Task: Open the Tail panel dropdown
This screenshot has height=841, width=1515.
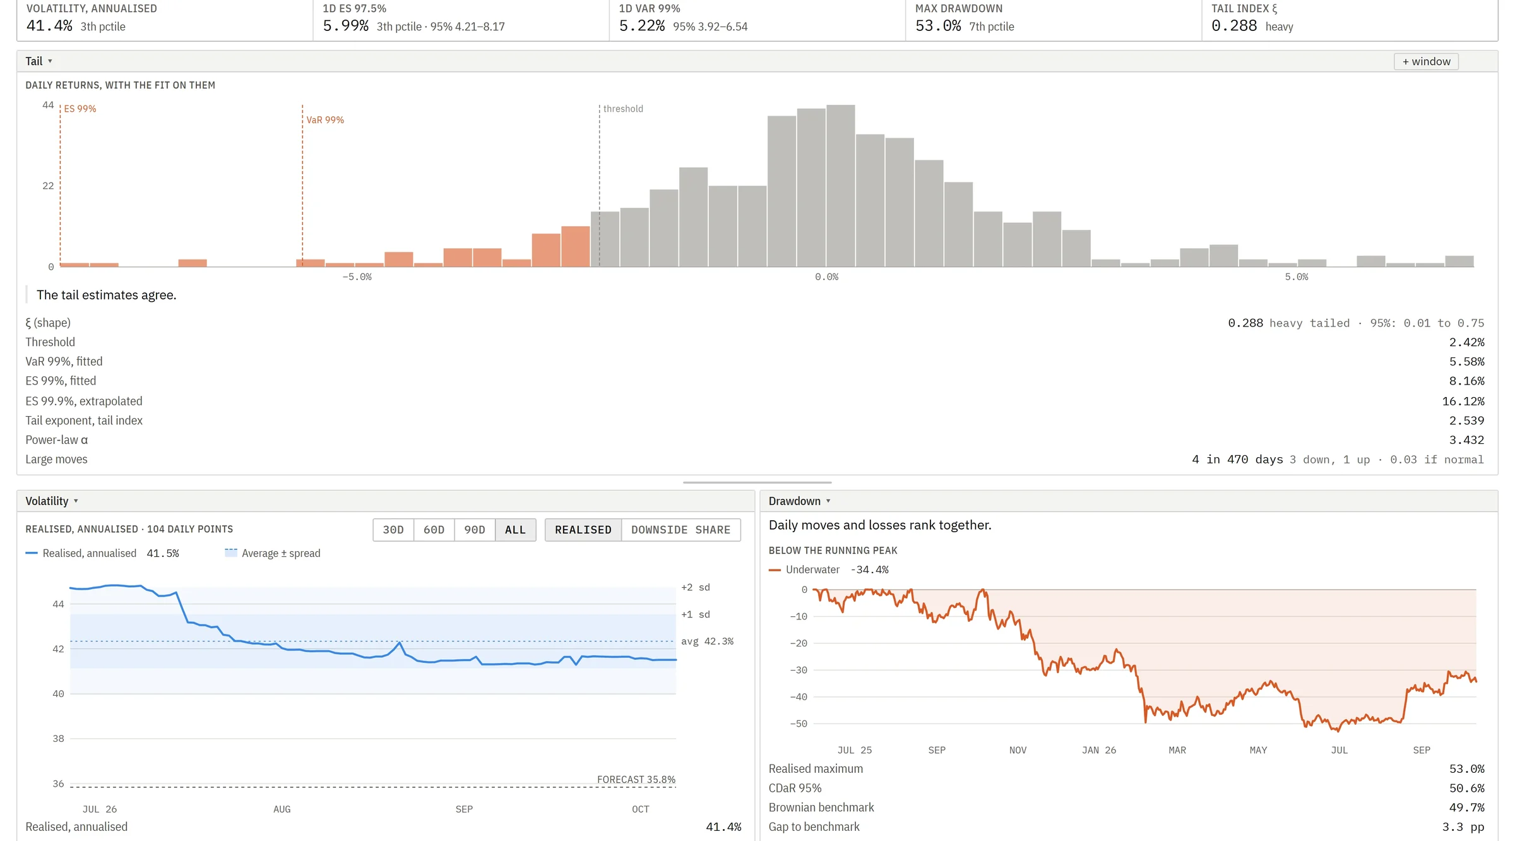Action: pyautogui.click(x=39, y=61)
